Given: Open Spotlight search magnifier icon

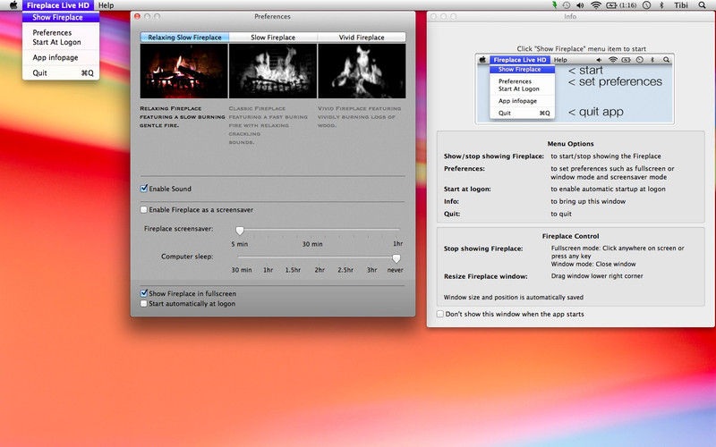Looking at the screenshot, I should coord(702,5).
